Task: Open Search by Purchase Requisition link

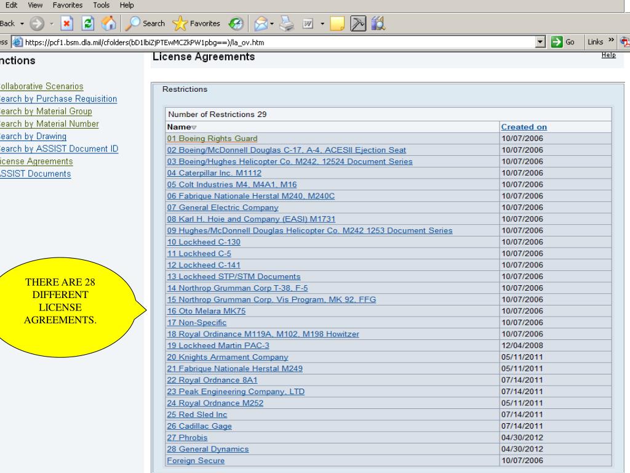Action: point(58,99)
